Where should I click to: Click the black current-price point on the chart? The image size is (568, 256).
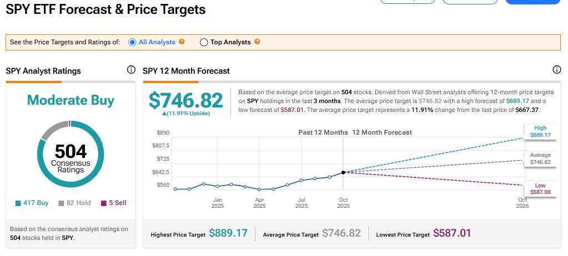coord(343,172)
